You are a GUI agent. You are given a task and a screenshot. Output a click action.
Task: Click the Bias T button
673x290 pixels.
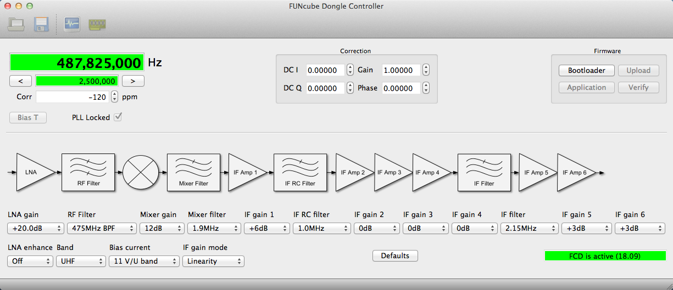point(28,118)
